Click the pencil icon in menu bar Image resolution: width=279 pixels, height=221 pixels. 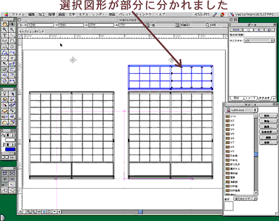tap(215, 15)
